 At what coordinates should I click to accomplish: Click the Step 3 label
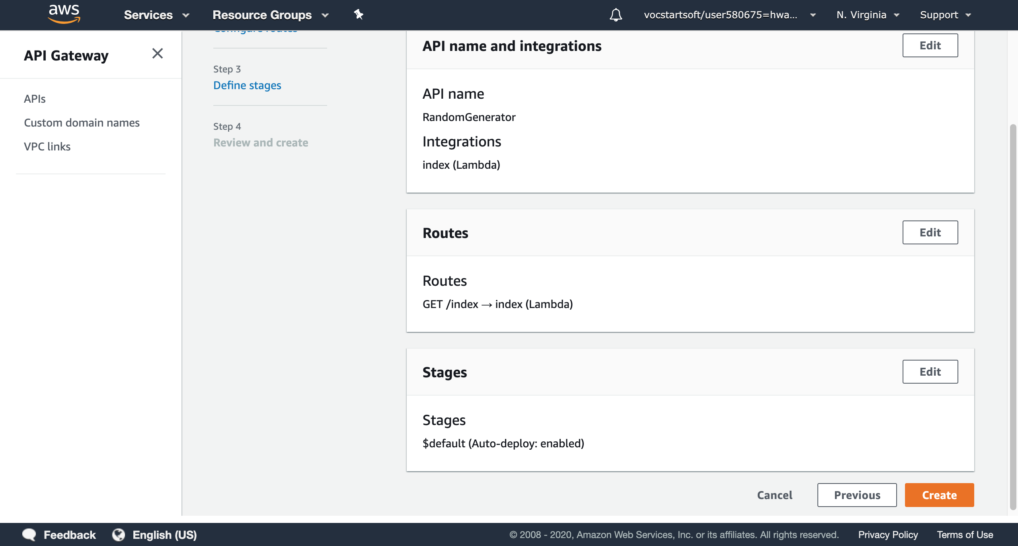click(227, 69)
